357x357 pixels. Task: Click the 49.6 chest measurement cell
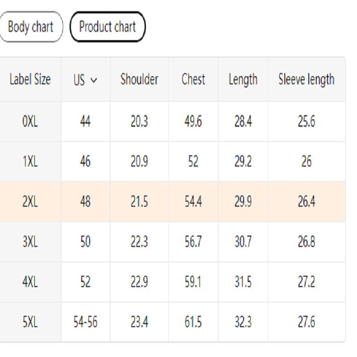coord(193,121)
